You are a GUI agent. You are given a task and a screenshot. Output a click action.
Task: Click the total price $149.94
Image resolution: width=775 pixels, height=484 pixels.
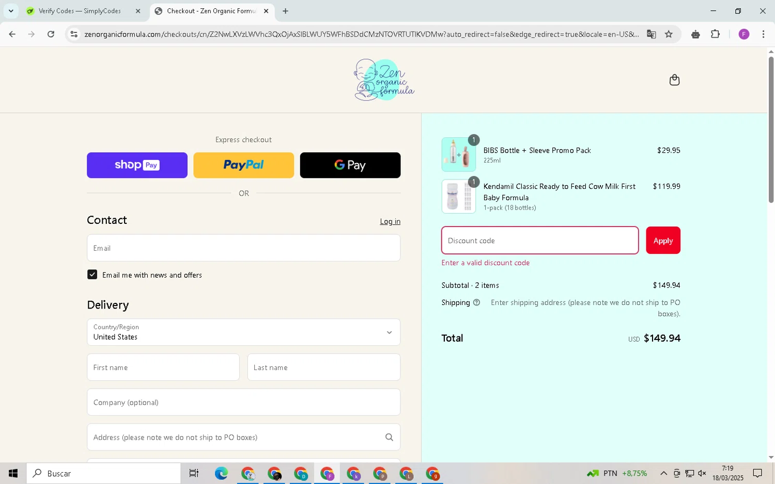(662, 338)
